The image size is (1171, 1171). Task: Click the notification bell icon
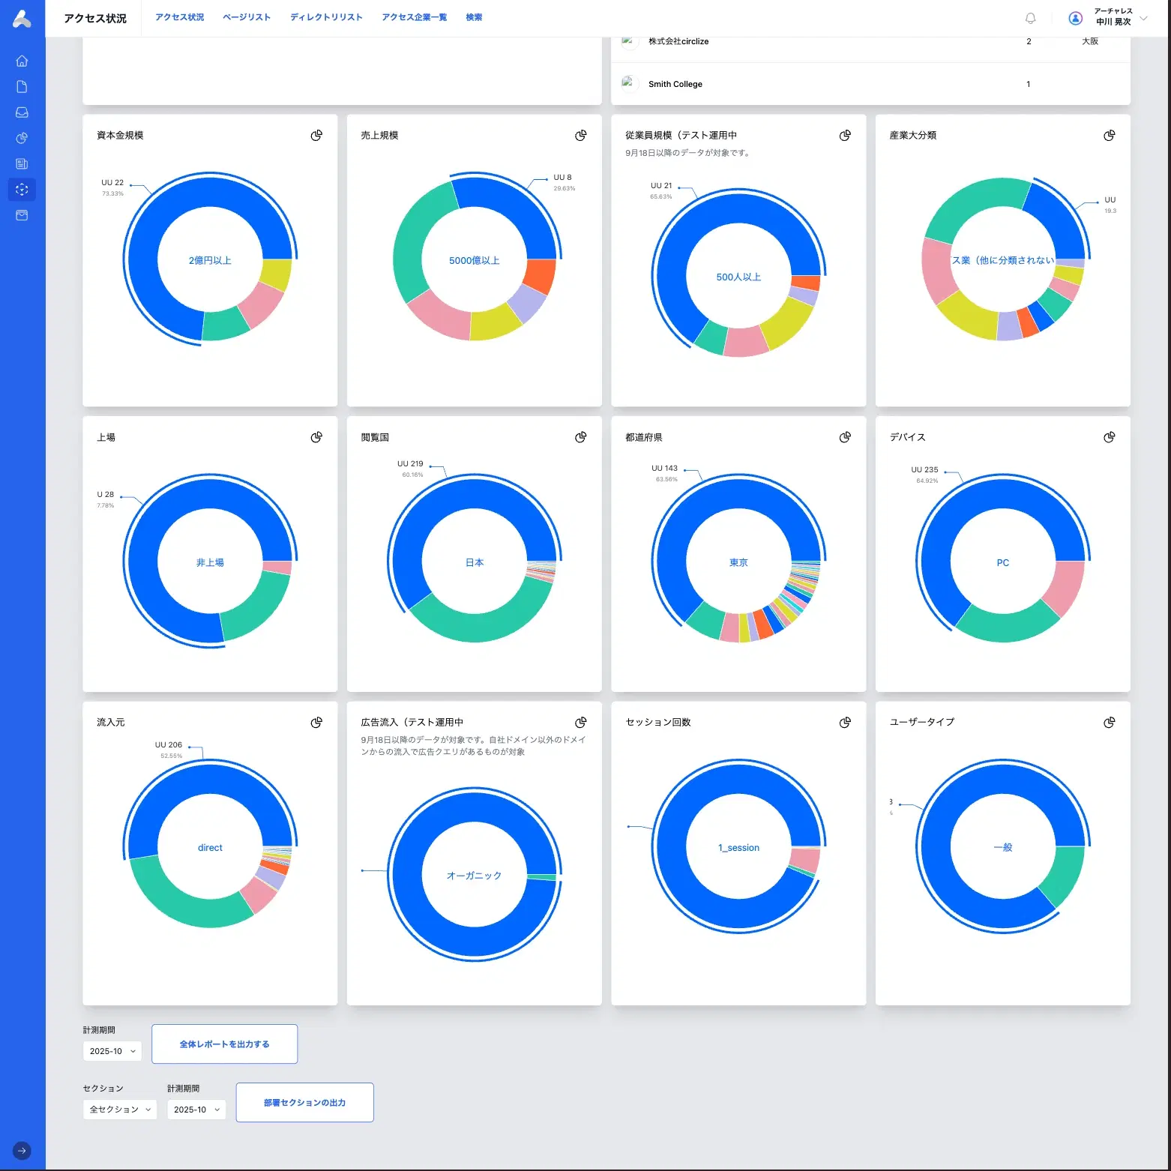point(1030,18)
